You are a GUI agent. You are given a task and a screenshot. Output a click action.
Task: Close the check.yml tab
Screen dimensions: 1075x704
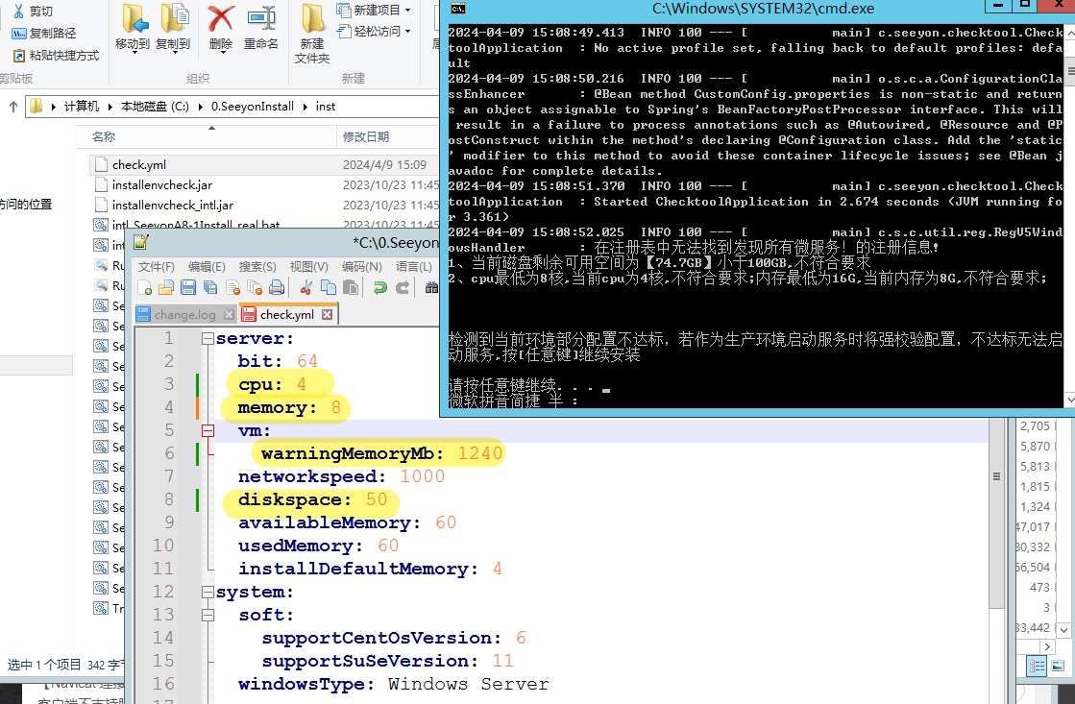click(x=328, y=315)
